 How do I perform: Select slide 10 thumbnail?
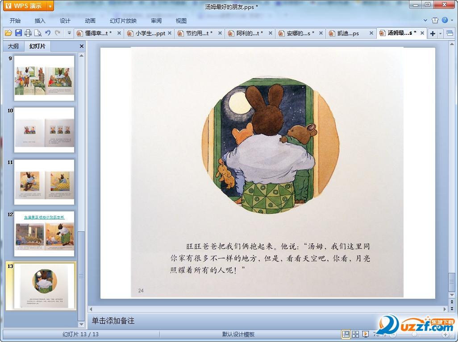44,130
